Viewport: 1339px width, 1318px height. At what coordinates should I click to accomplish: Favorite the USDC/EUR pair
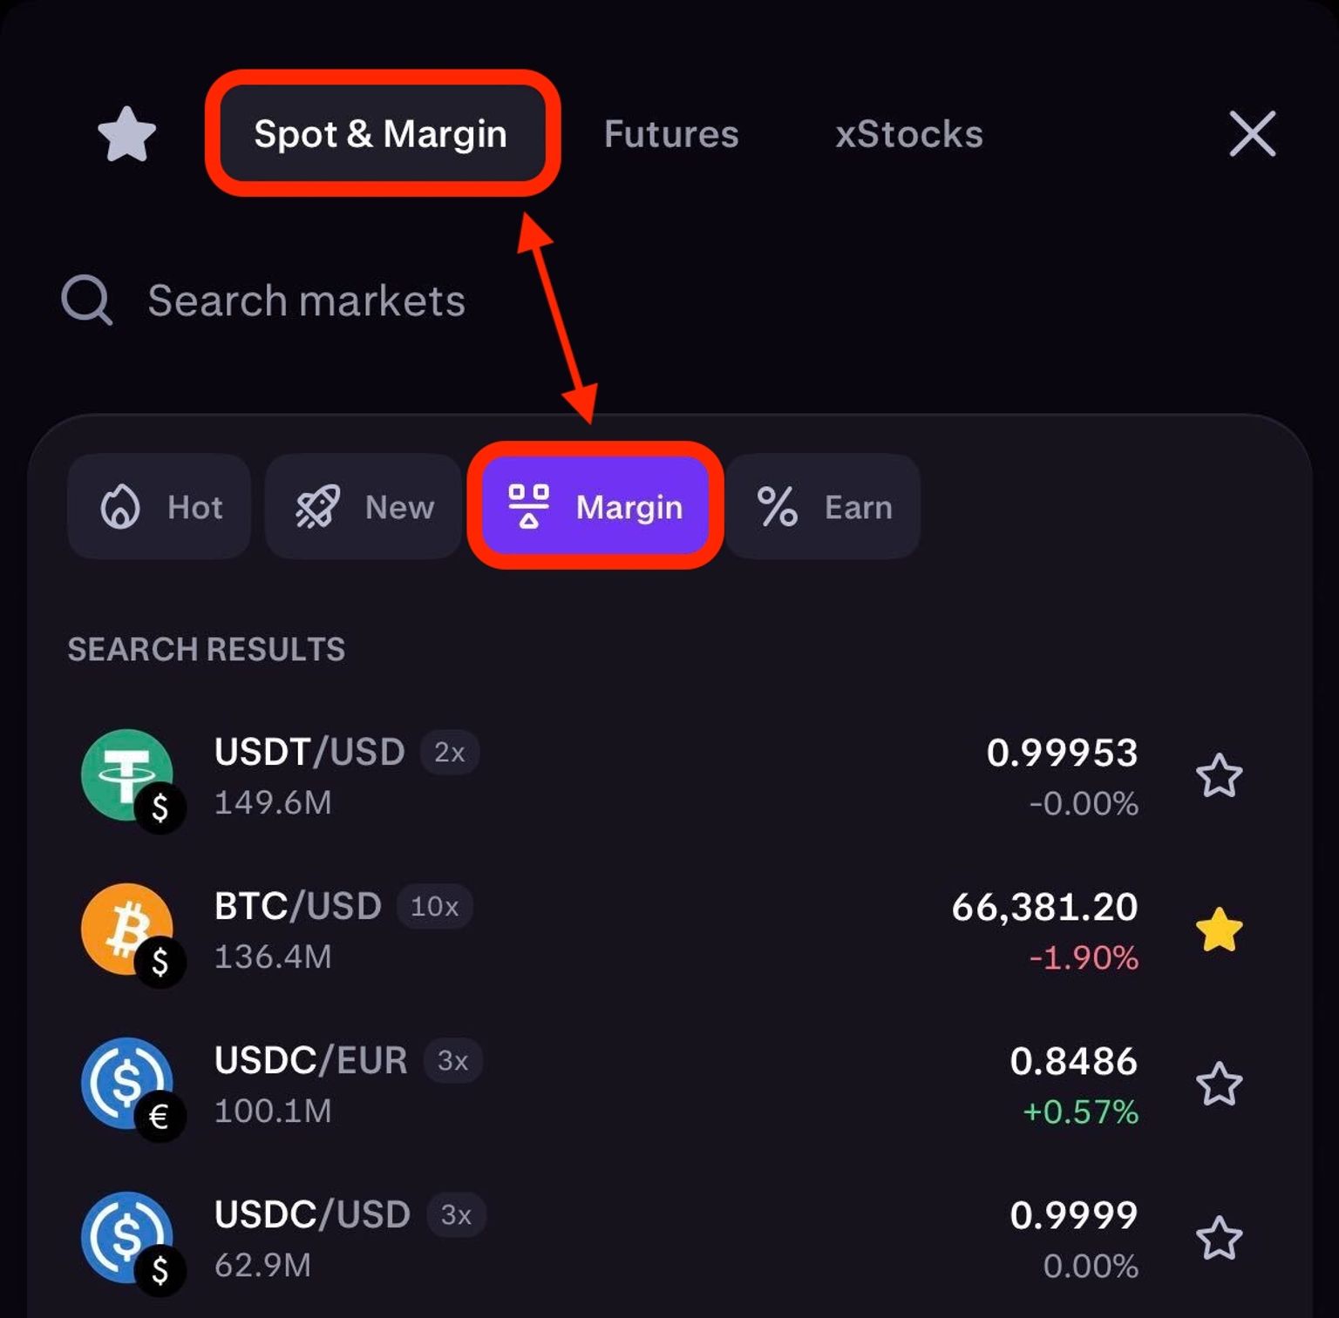1219,1085
